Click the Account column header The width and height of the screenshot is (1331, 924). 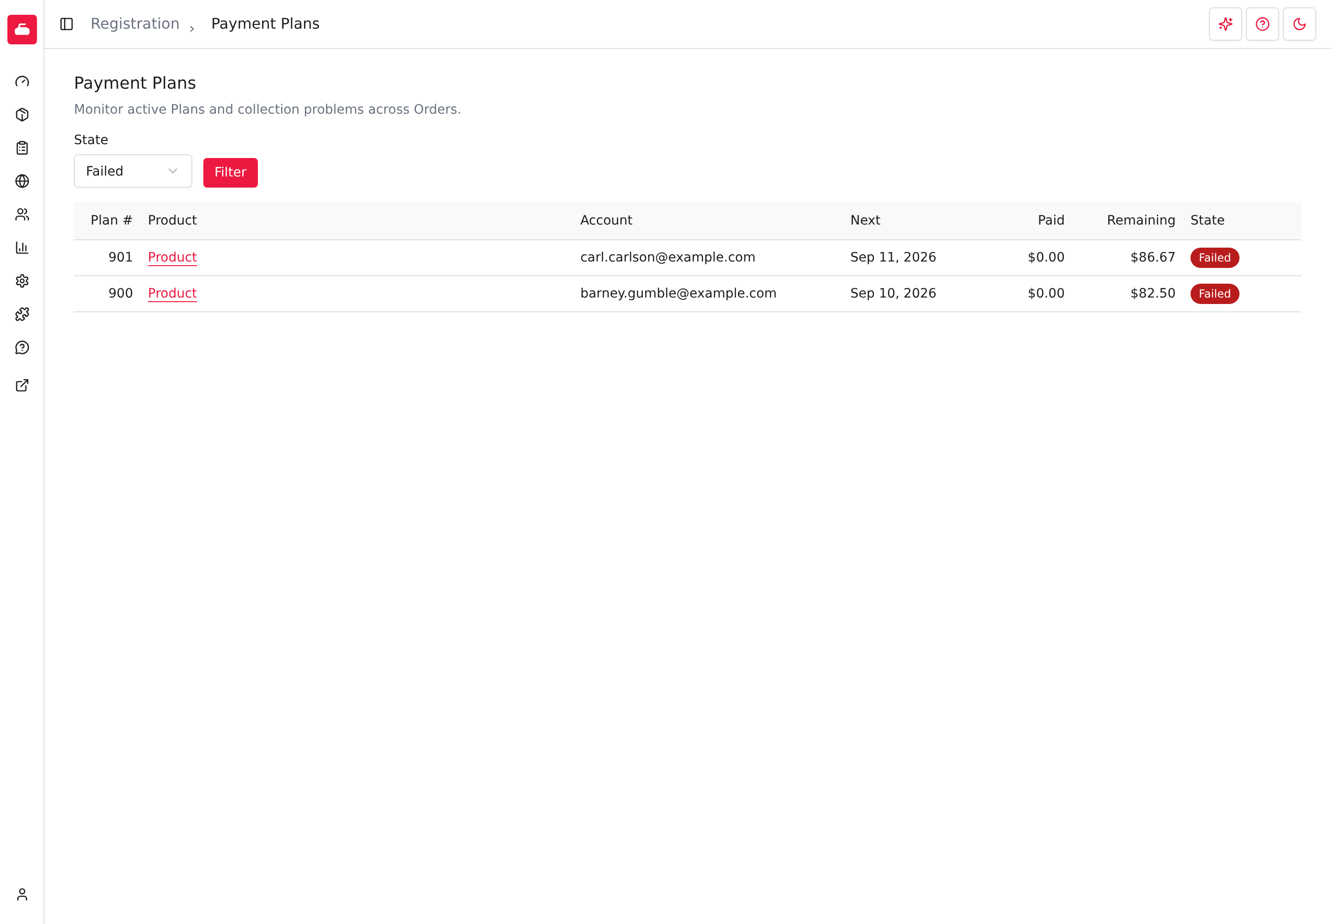[606, 220]
